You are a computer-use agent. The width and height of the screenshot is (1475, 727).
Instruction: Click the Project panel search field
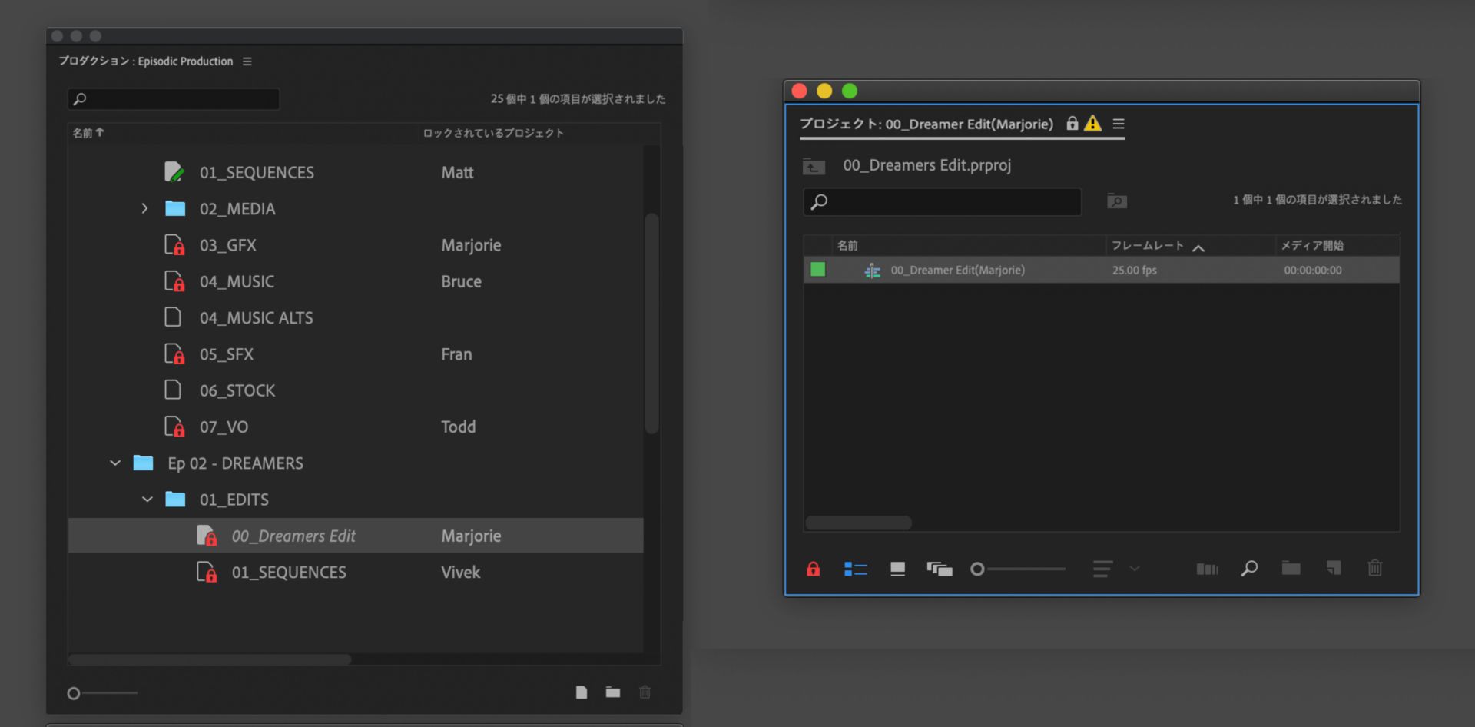(x=943, y=201)
